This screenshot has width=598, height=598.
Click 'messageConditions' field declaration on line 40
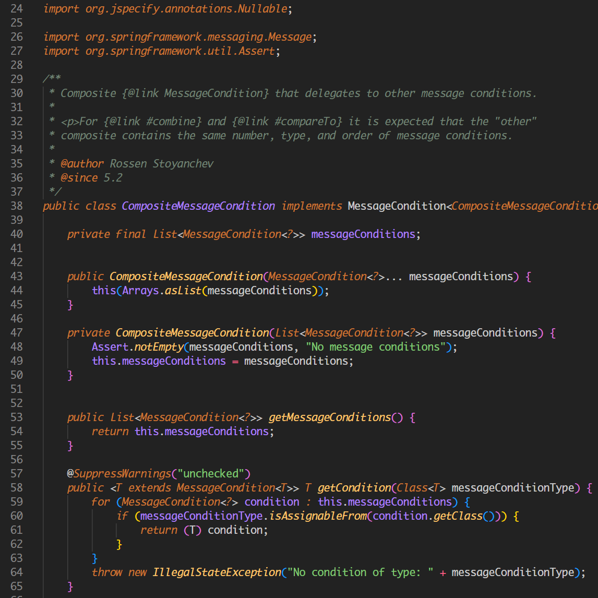(x=363, y=234)
